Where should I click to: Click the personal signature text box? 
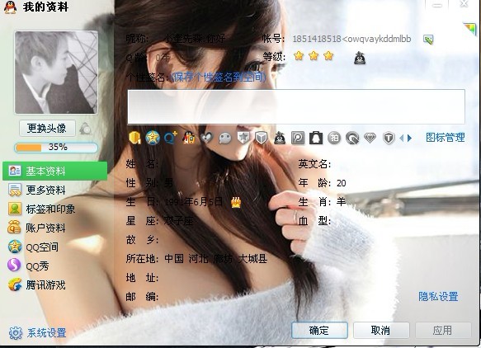pyautogui.click(x=296, y=106)
